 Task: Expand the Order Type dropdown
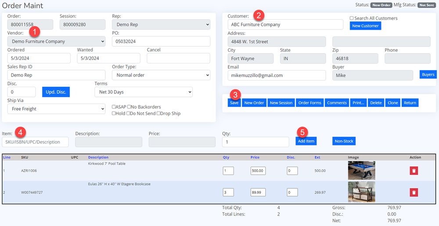click(161, 75)
